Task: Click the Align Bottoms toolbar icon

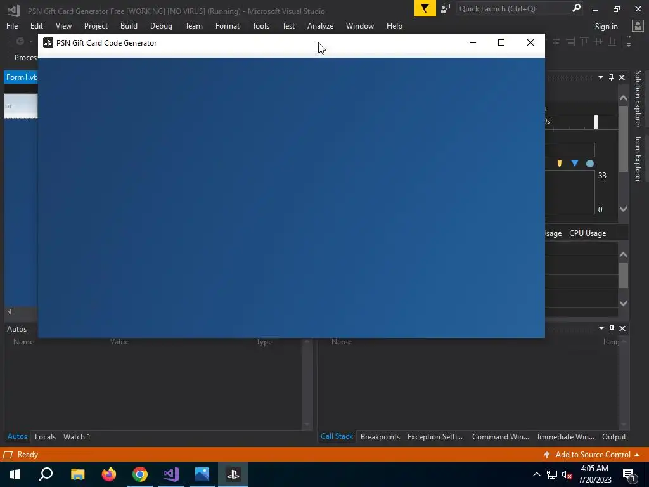Action: pos(612,41)
